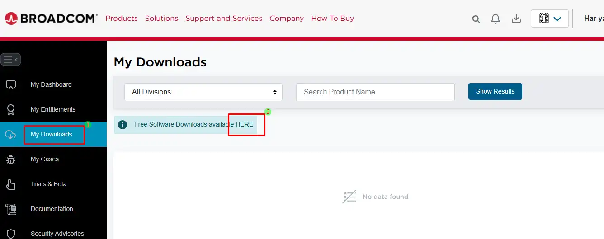
Task: Open the Products menu
Action: pyautogui.click(x=122, y=19)
